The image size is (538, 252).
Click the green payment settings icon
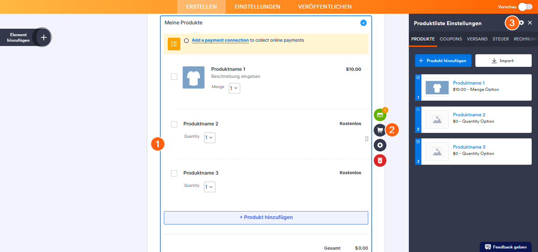(380, 115)
